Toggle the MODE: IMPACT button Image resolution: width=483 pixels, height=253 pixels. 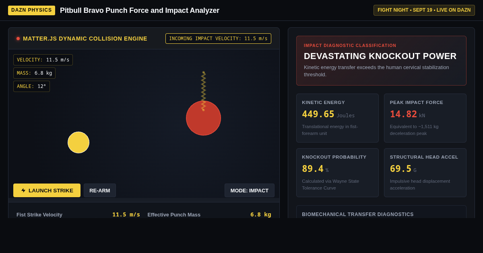250,190
